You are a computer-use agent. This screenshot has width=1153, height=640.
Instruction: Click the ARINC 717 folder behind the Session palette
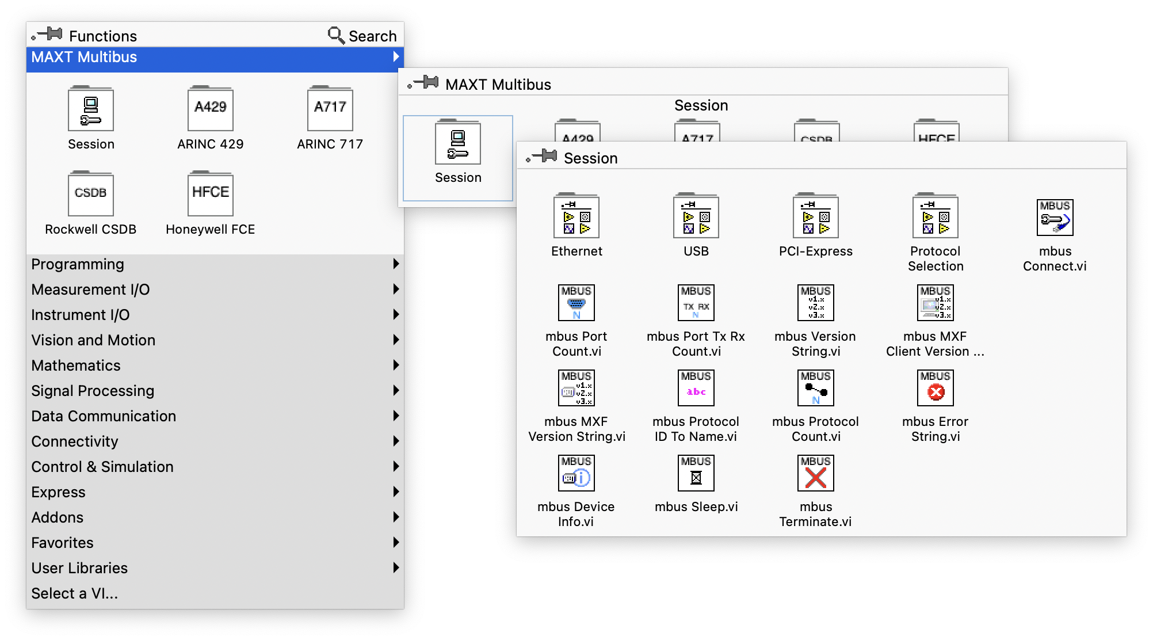[697, 131]
